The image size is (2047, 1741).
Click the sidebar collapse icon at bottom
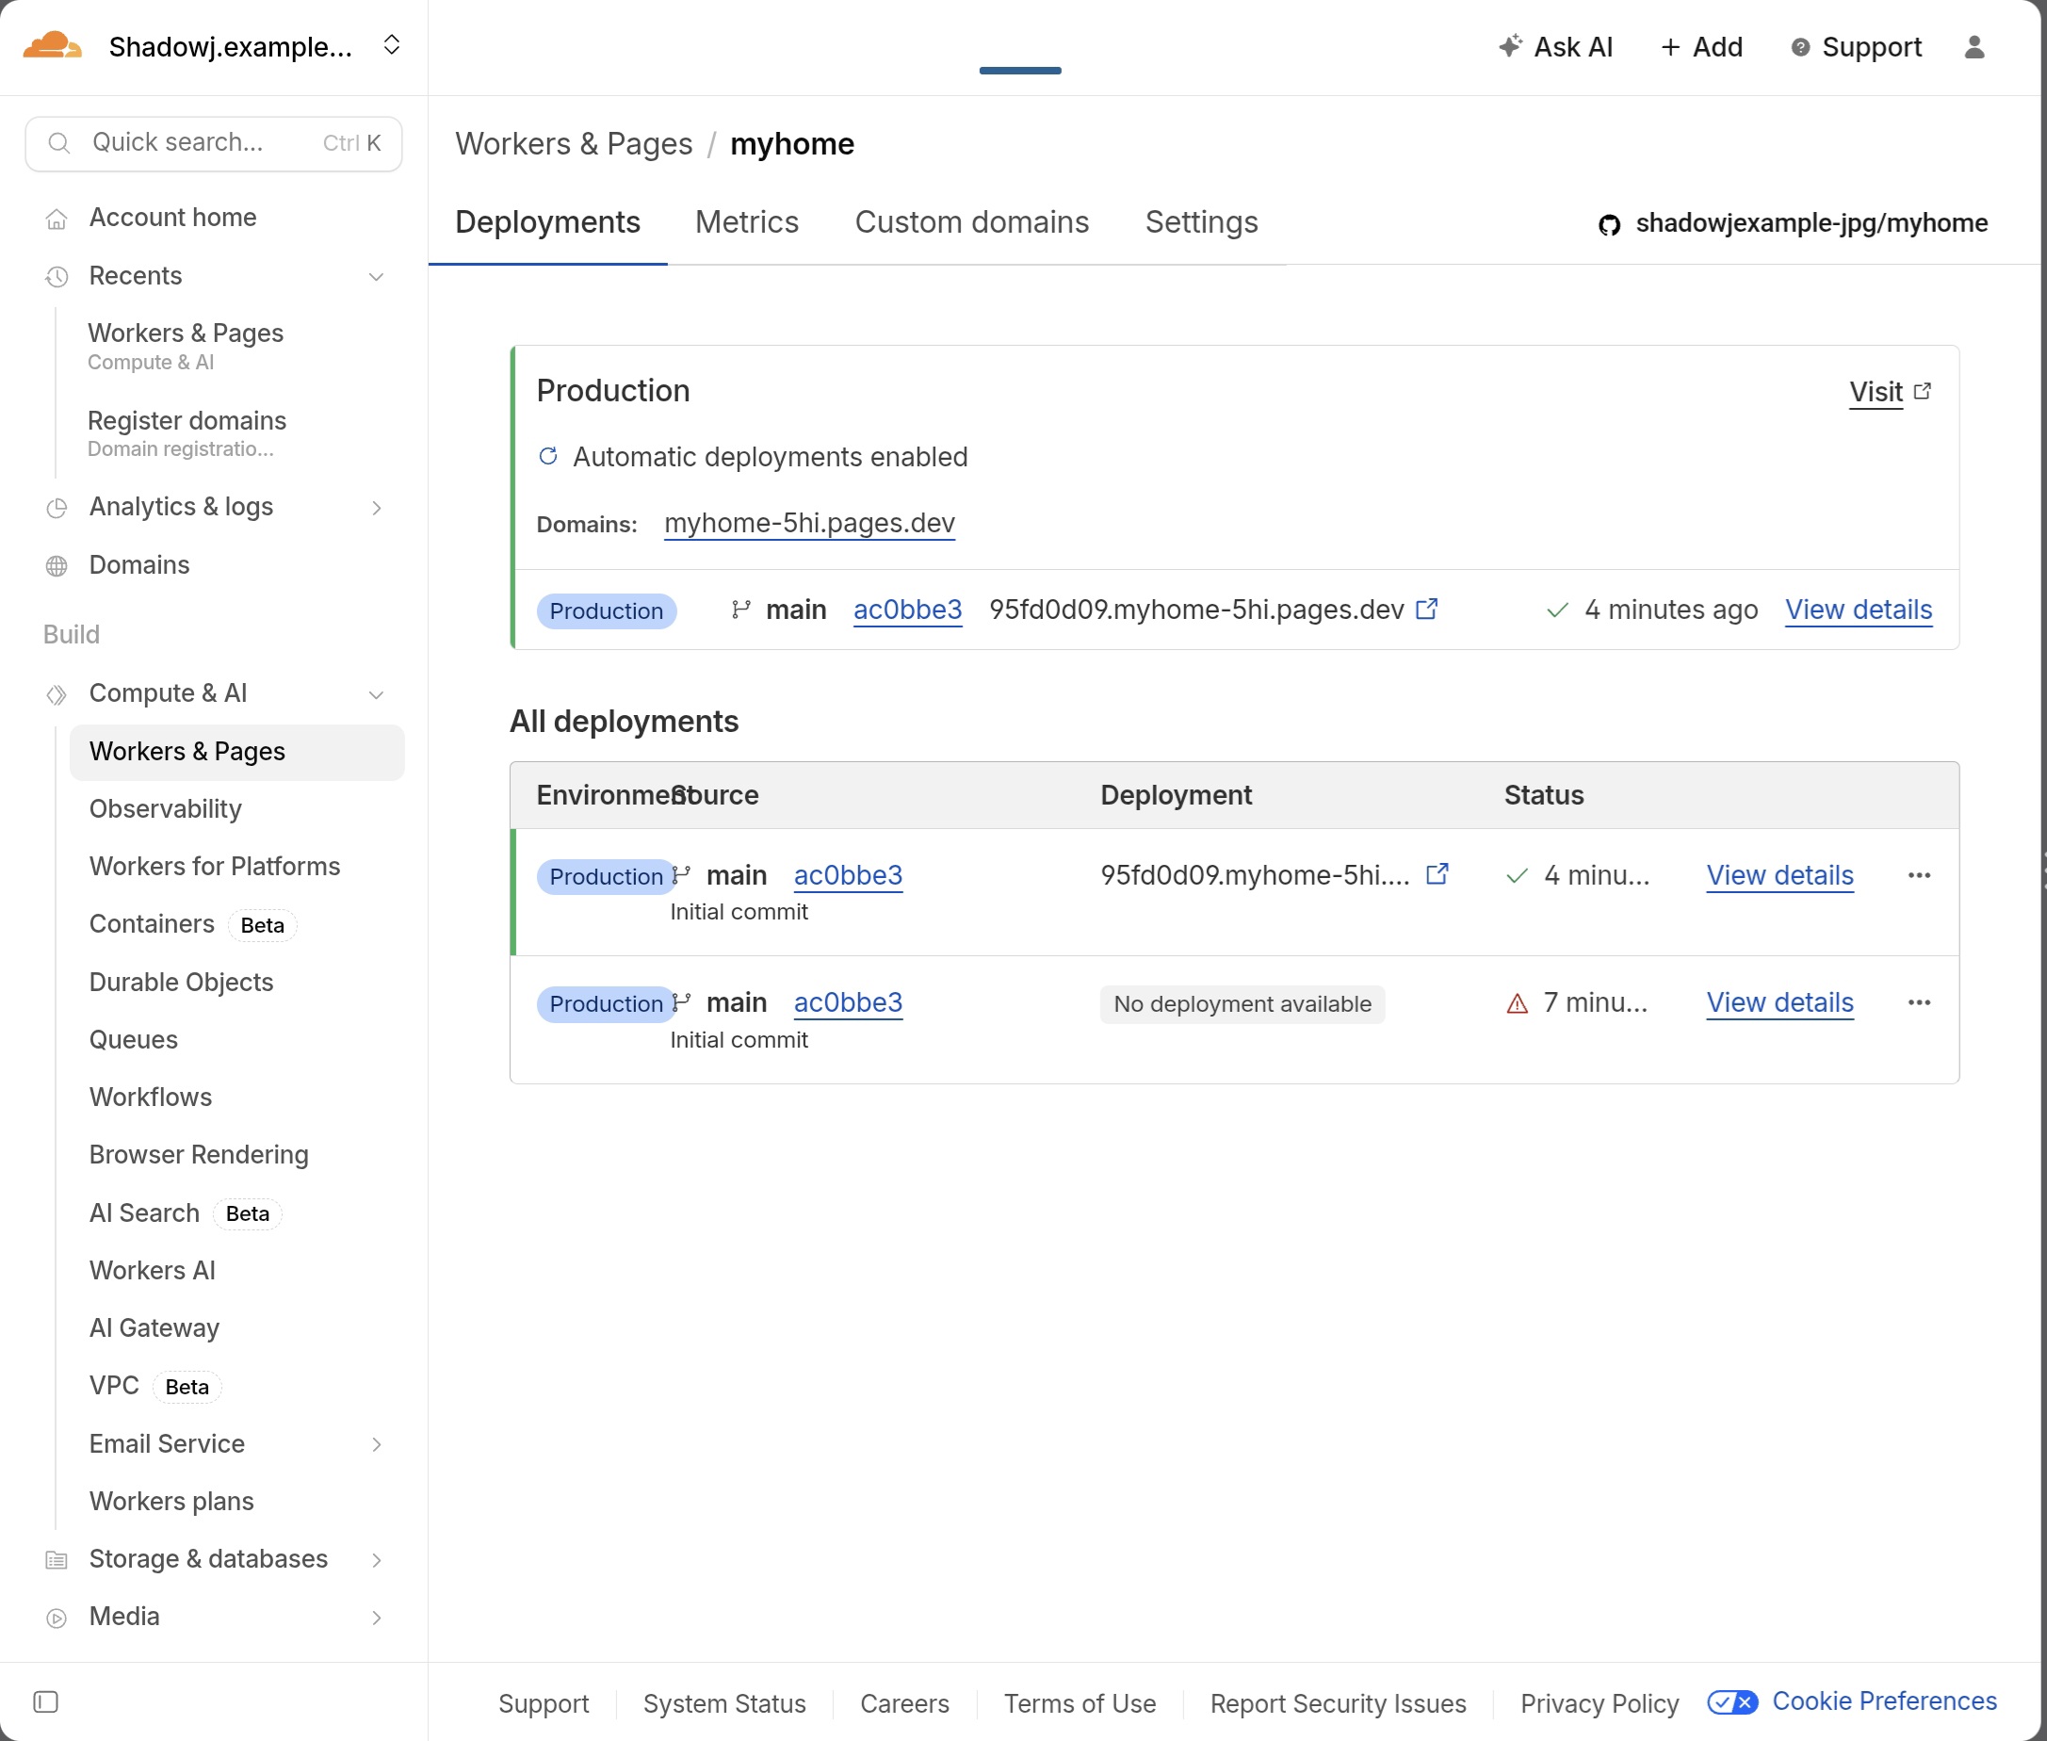pos(45,1701)
